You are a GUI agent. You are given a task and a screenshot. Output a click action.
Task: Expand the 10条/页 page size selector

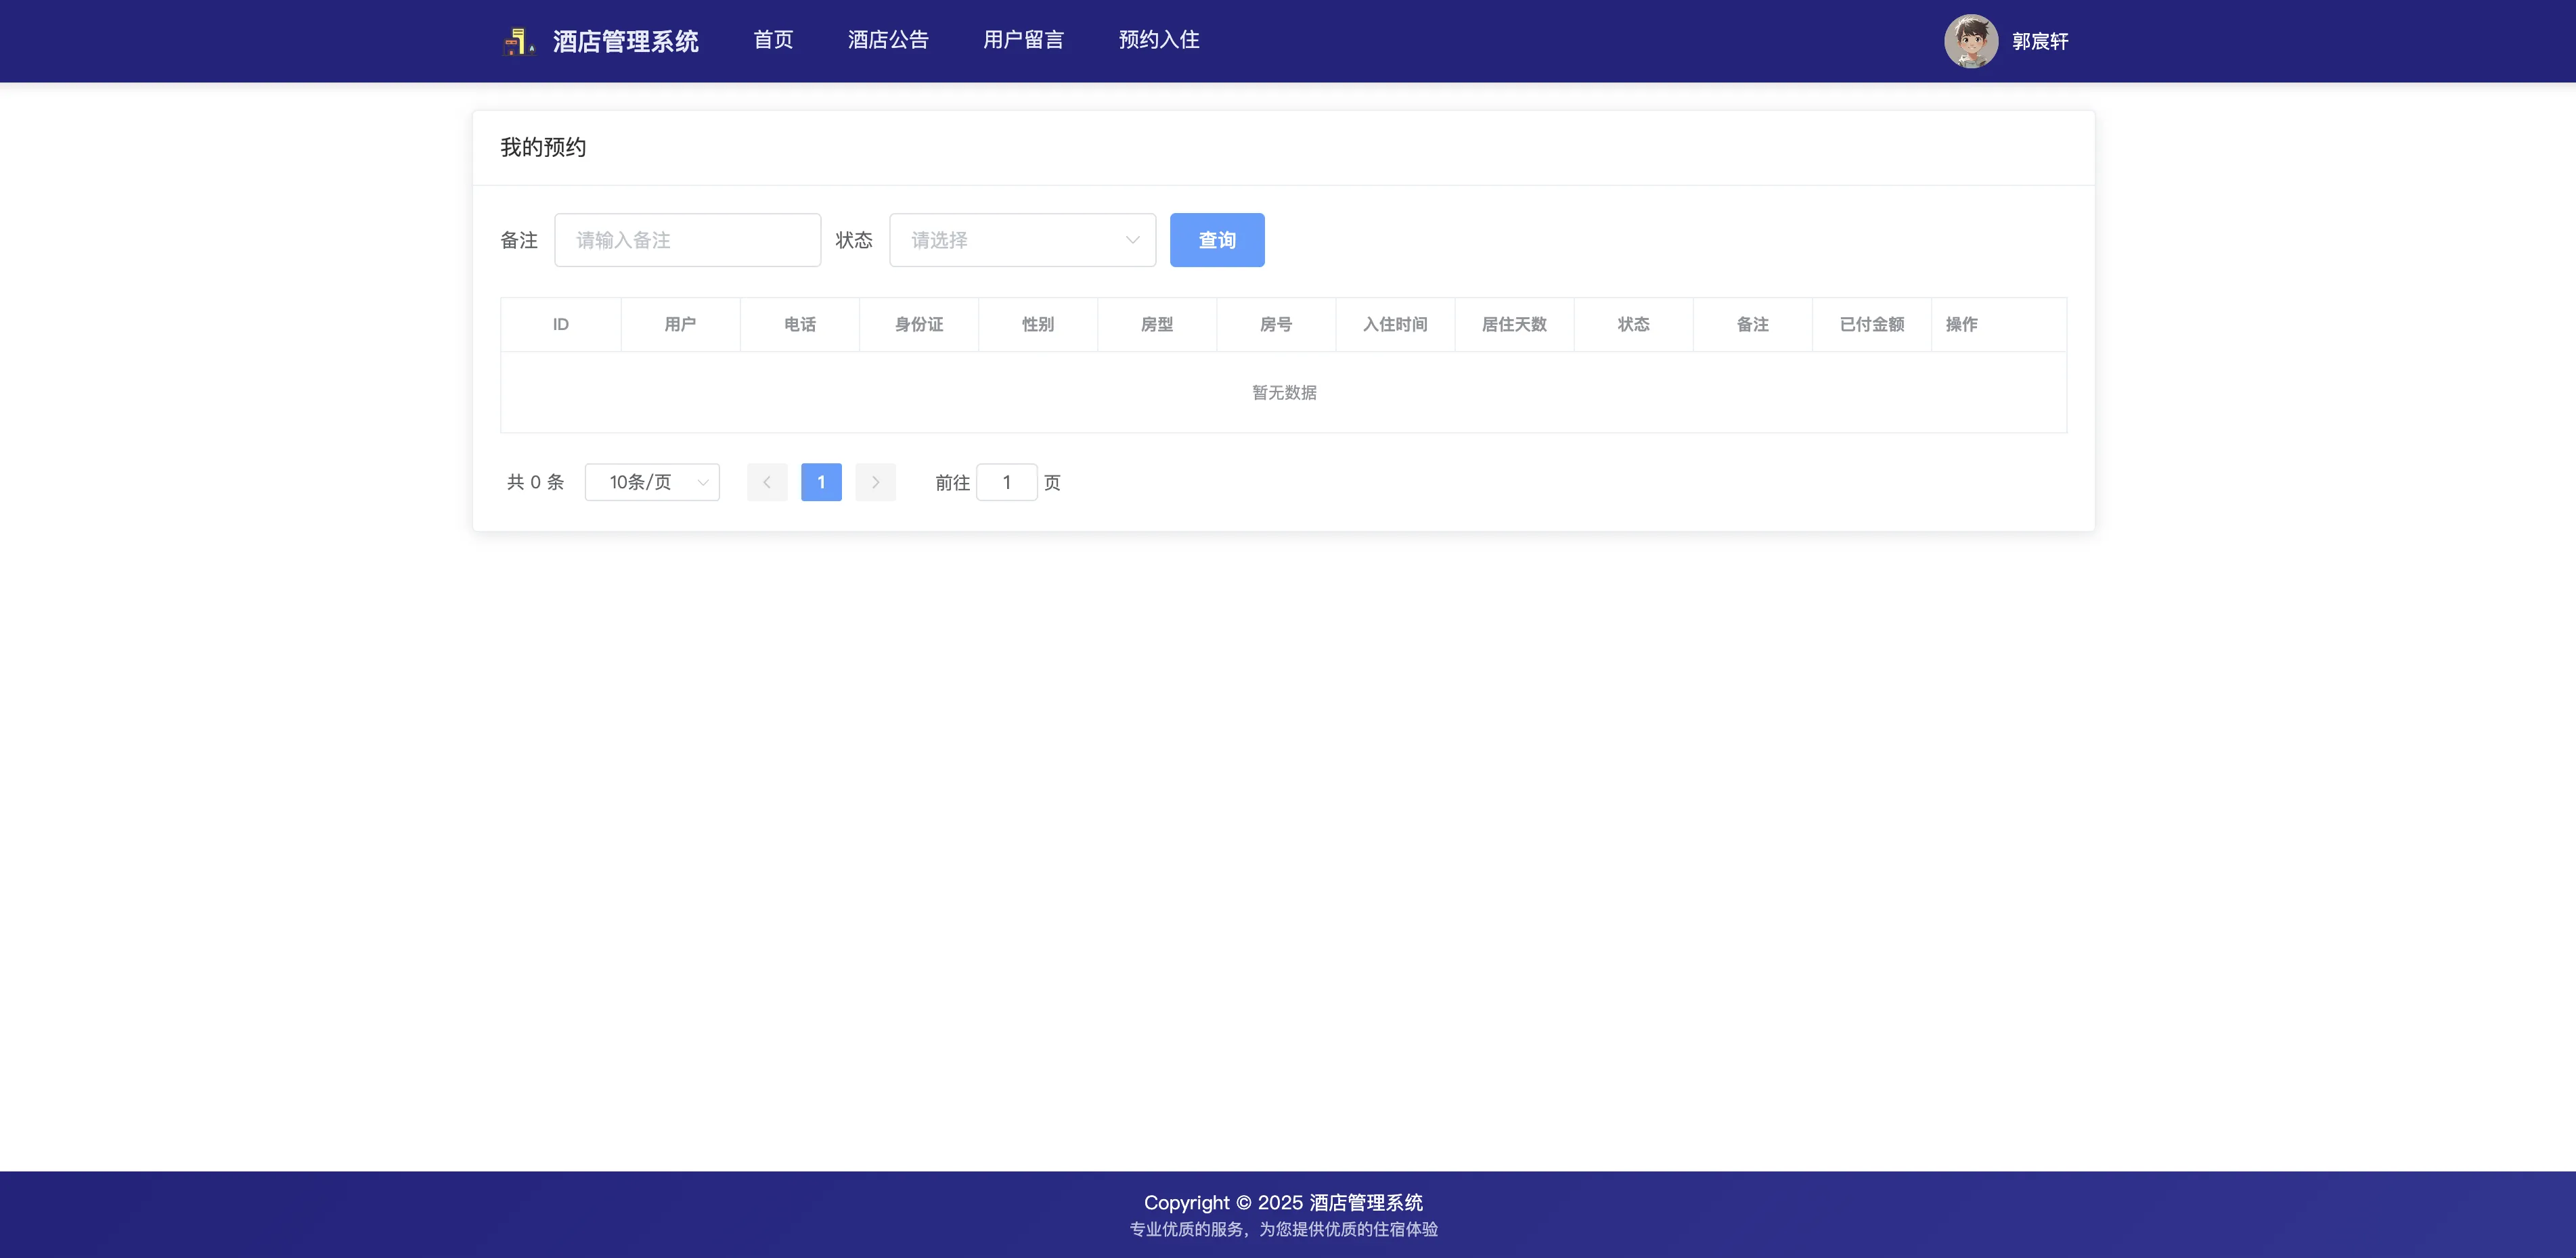652,483
